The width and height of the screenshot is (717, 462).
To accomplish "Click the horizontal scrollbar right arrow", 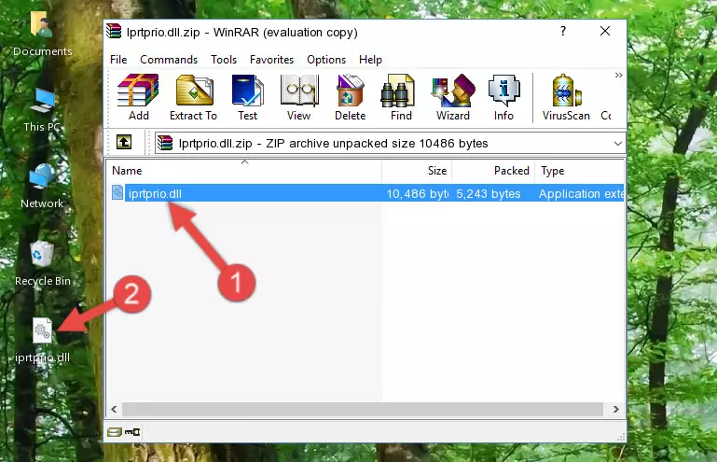I will tap(616, 410).
